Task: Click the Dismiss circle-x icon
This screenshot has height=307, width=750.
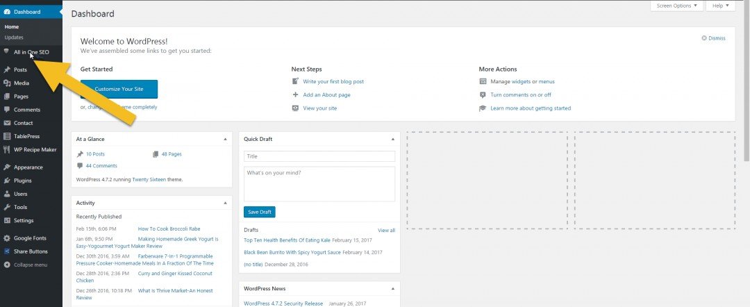Action: point(704,38)
